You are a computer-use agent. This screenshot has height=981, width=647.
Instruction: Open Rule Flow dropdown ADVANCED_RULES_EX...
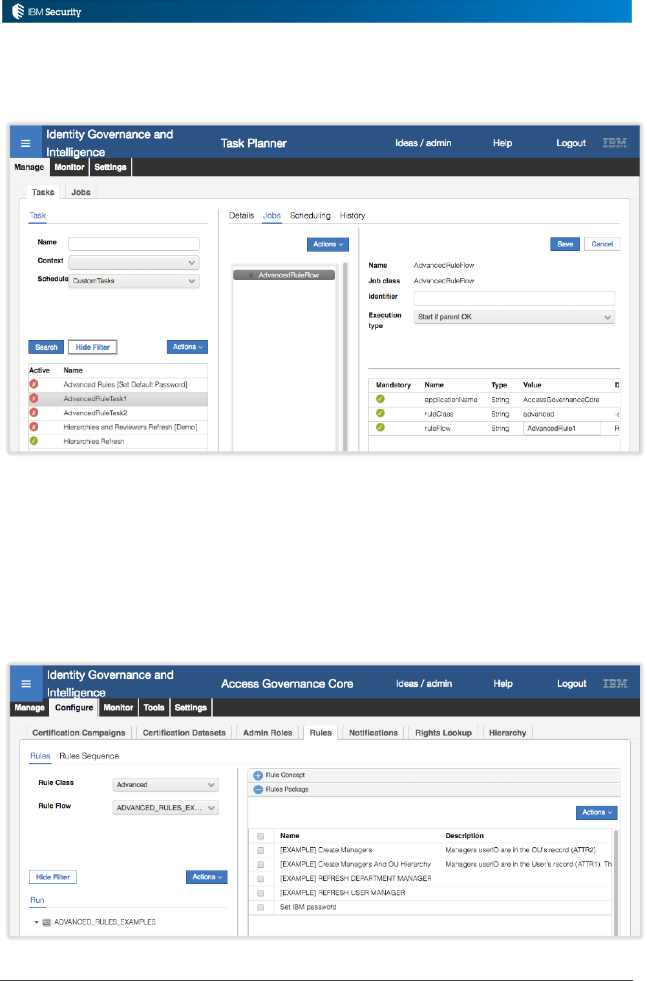[165, 808]
